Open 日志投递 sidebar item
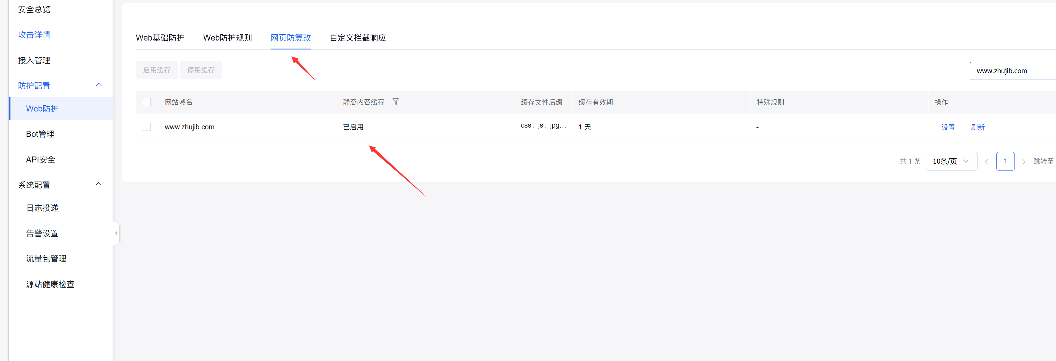The width and height of the screenshot is (1056, 361). coord(42,208)
